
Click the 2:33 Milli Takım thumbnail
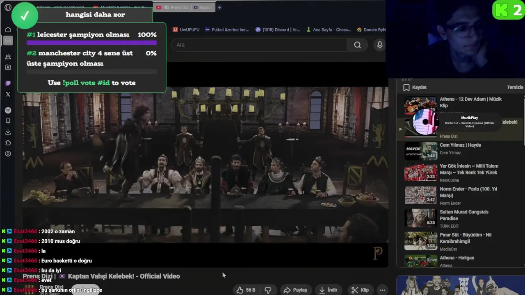coord(421,172)
